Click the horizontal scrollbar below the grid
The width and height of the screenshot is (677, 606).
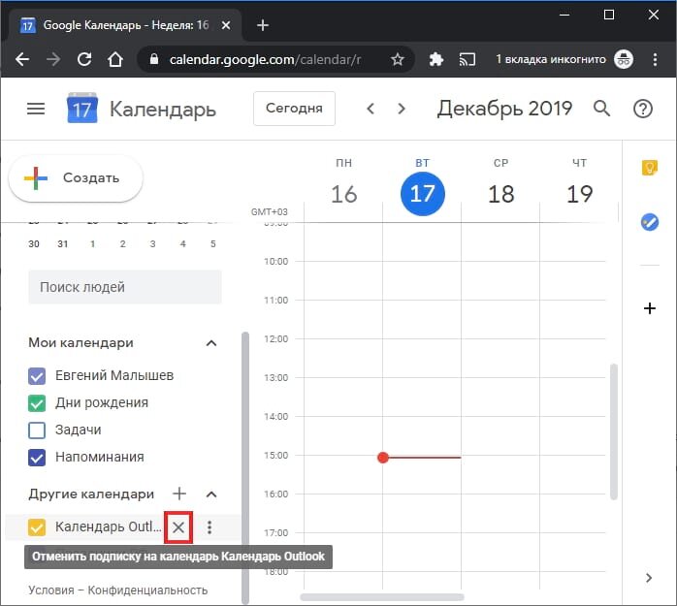point(382,597)
